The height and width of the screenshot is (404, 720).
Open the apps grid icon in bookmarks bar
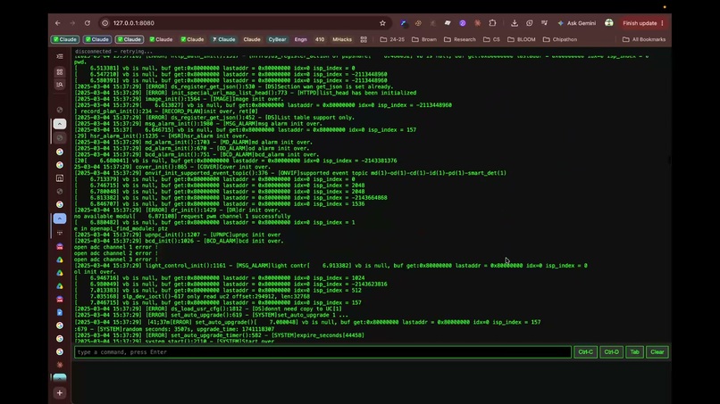364,39
